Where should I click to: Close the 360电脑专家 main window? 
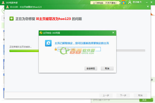(151, 2)
